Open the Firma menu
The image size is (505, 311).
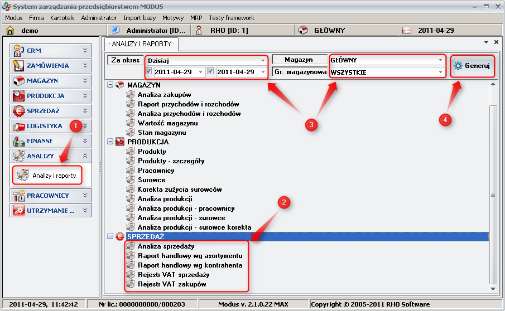[x=36, y=18]
